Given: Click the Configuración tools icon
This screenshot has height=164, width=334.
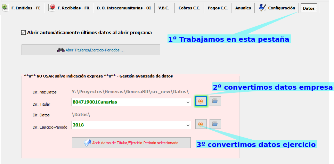Looking at the screenshot, I should tap(263, 8).
